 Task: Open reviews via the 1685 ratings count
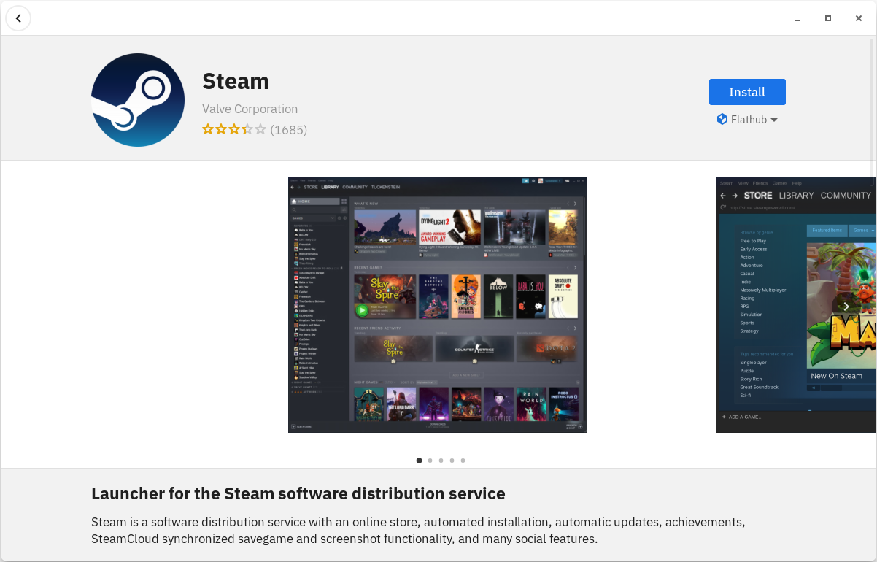click(x=288, y=129)
